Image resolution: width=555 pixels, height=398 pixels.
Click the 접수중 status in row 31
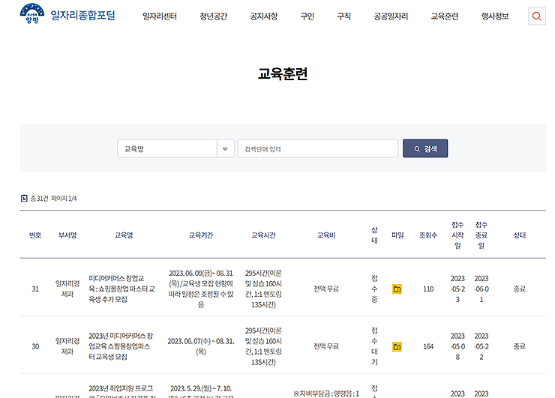tap(374, 289)
